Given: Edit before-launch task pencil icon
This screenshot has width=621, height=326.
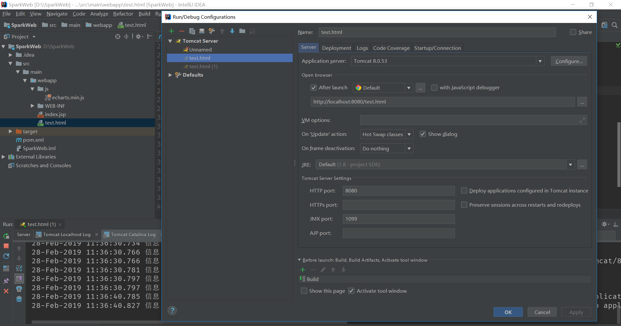Looking at the screenshot, I should pos(323,270).
